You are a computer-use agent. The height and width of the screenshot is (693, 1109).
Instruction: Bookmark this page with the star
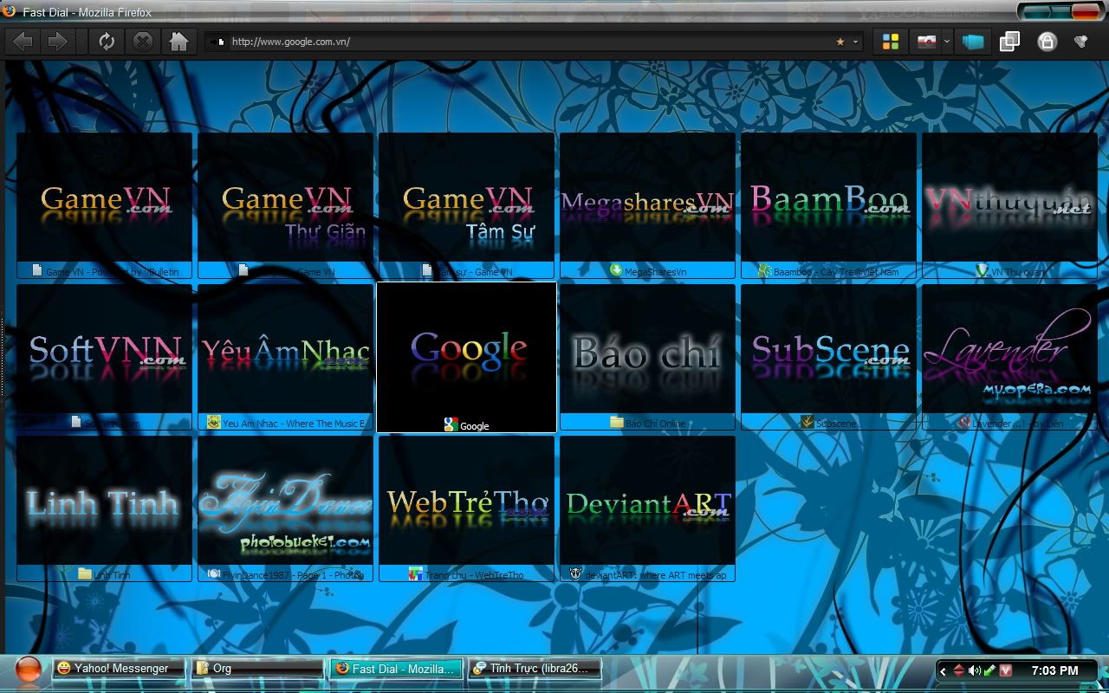click(840, 42)
